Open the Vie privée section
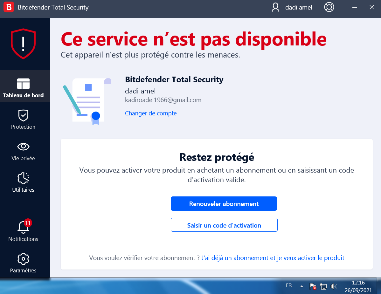Screen dimensions: 381x294 point(23,151)
